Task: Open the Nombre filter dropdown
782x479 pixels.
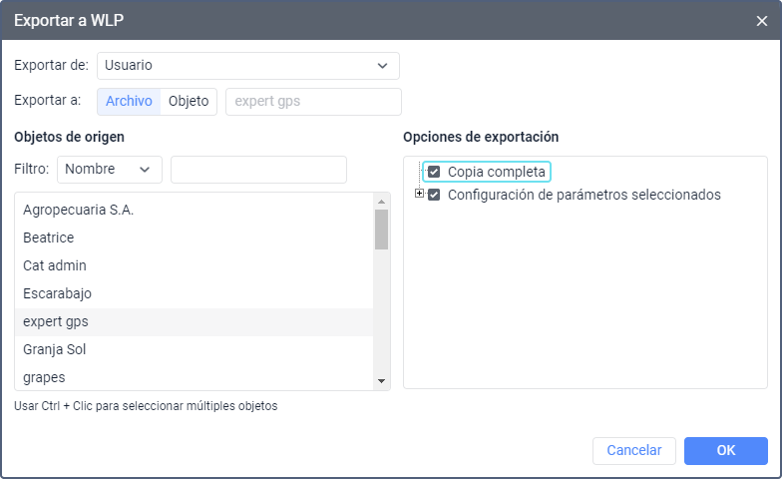Action: pyautogui.click(x=109, y=170)
